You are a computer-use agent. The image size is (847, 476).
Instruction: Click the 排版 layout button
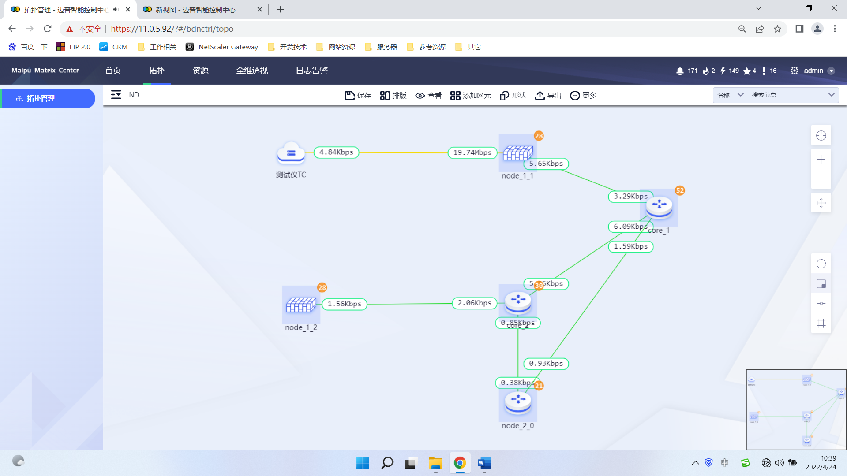pos(393,95)
